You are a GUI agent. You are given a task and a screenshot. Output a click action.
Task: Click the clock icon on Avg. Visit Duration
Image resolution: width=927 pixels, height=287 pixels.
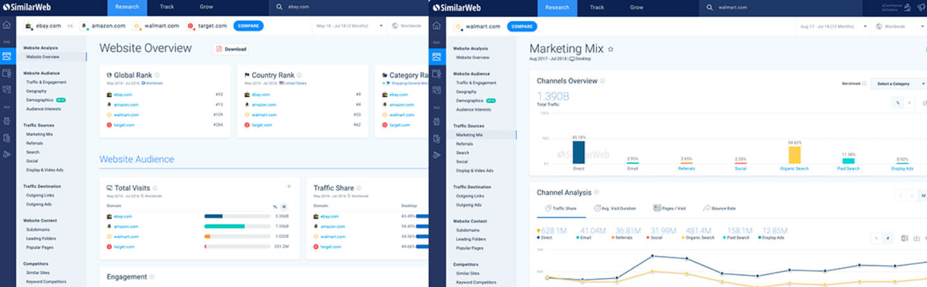(x=597, y=208)
